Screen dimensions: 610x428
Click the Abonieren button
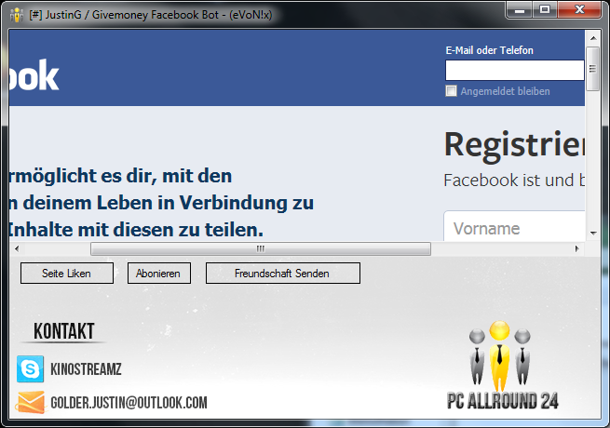click(x=159, y=274)
